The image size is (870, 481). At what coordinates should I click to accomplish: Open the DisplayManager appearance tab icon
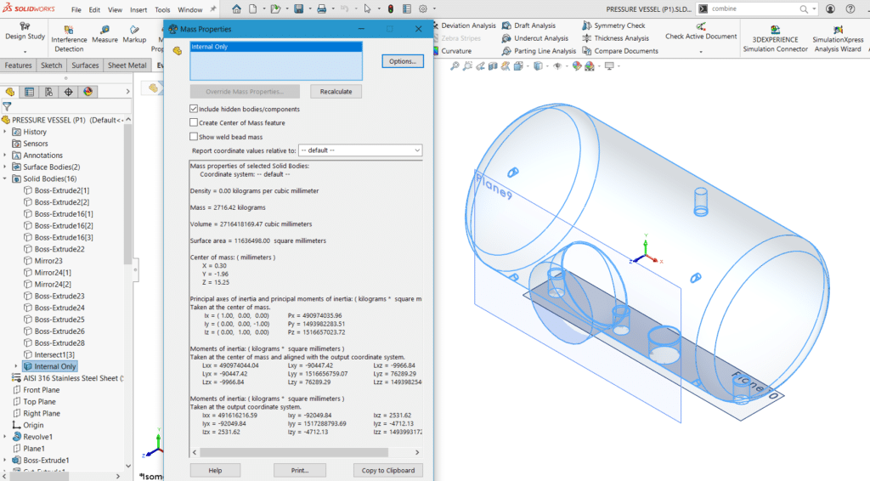point(88,92)
